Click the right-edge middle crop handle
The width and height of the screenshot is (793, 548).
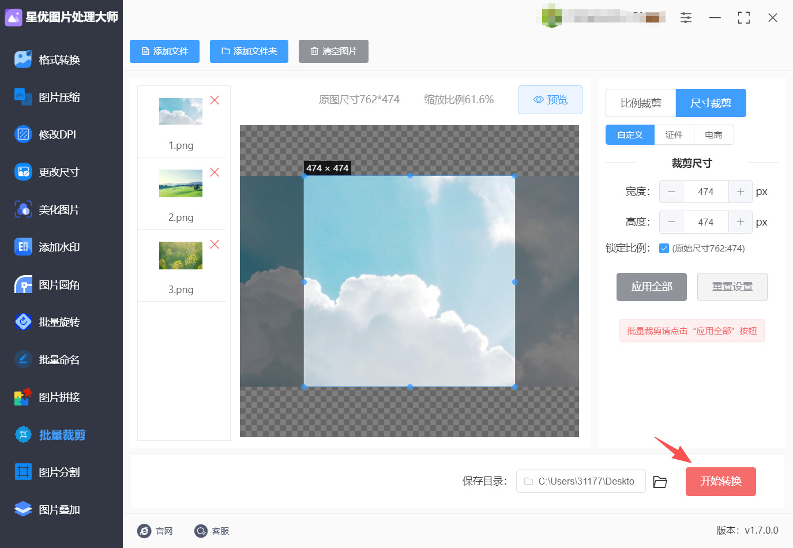[515, 282]
